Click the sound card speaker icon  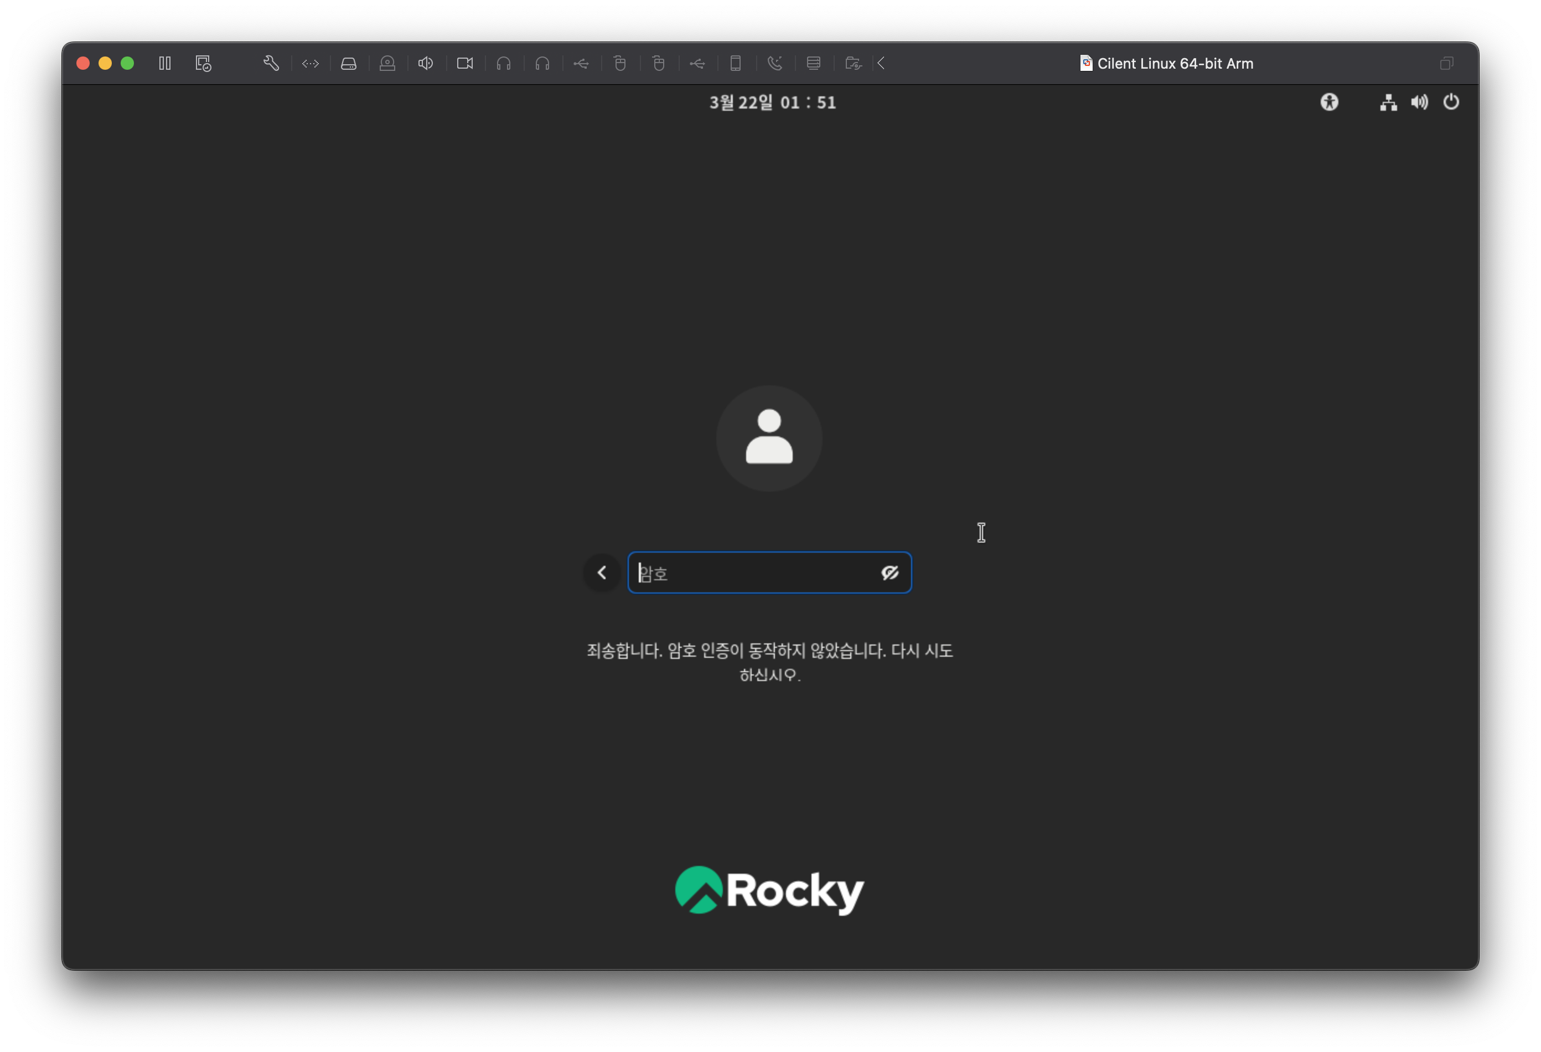pos(426,64)
